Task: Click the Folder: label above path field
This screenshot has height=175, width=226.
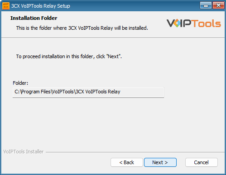Action: click(20, 83)
